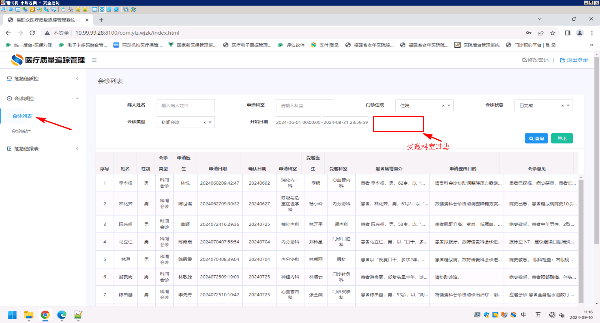The width and height of the screenshot is (600, 323).
Task: Open the Chrome profile icon
Action: tap(580, 33)
